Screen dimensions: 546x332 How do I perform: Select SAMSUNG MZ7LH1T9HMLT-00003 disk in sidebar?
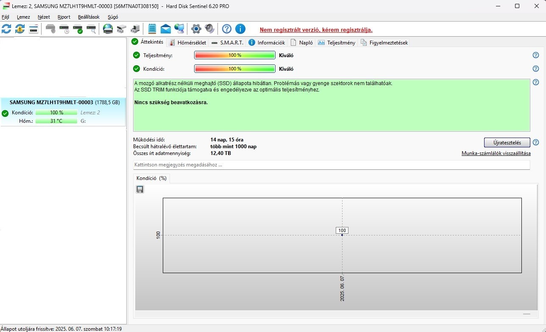(64, 112)
